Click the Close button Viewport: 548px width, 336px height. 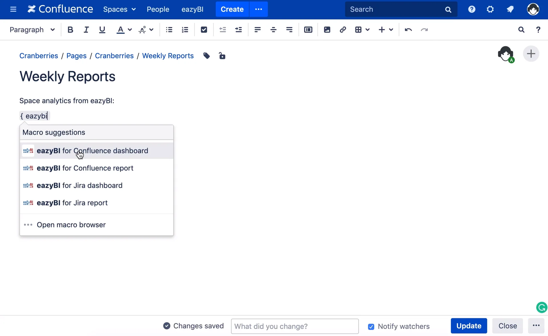pyautogui.click(x=507, y=326)
